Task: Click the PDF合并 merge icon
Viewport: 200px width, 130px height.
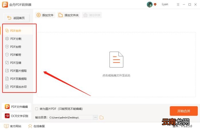Action: pyautogui.click(x=7, y=31)
